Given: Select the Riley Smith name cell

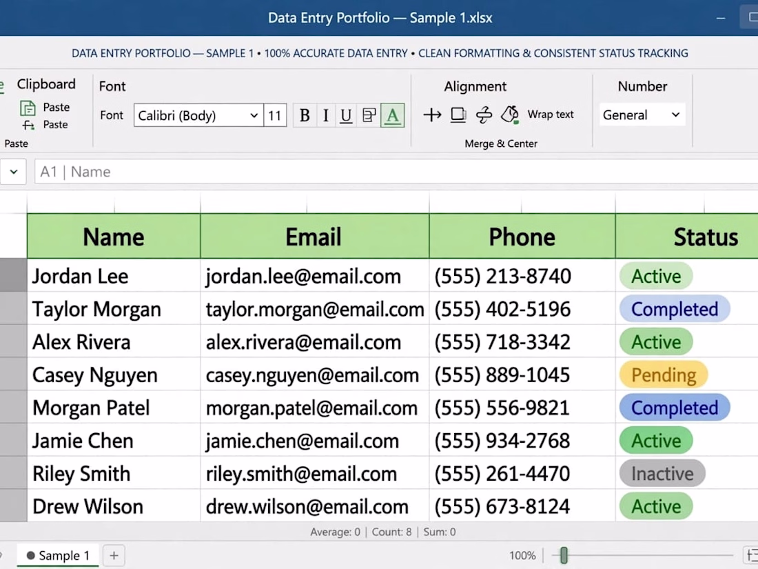Looking at the screenshot, I should (114, 473).
